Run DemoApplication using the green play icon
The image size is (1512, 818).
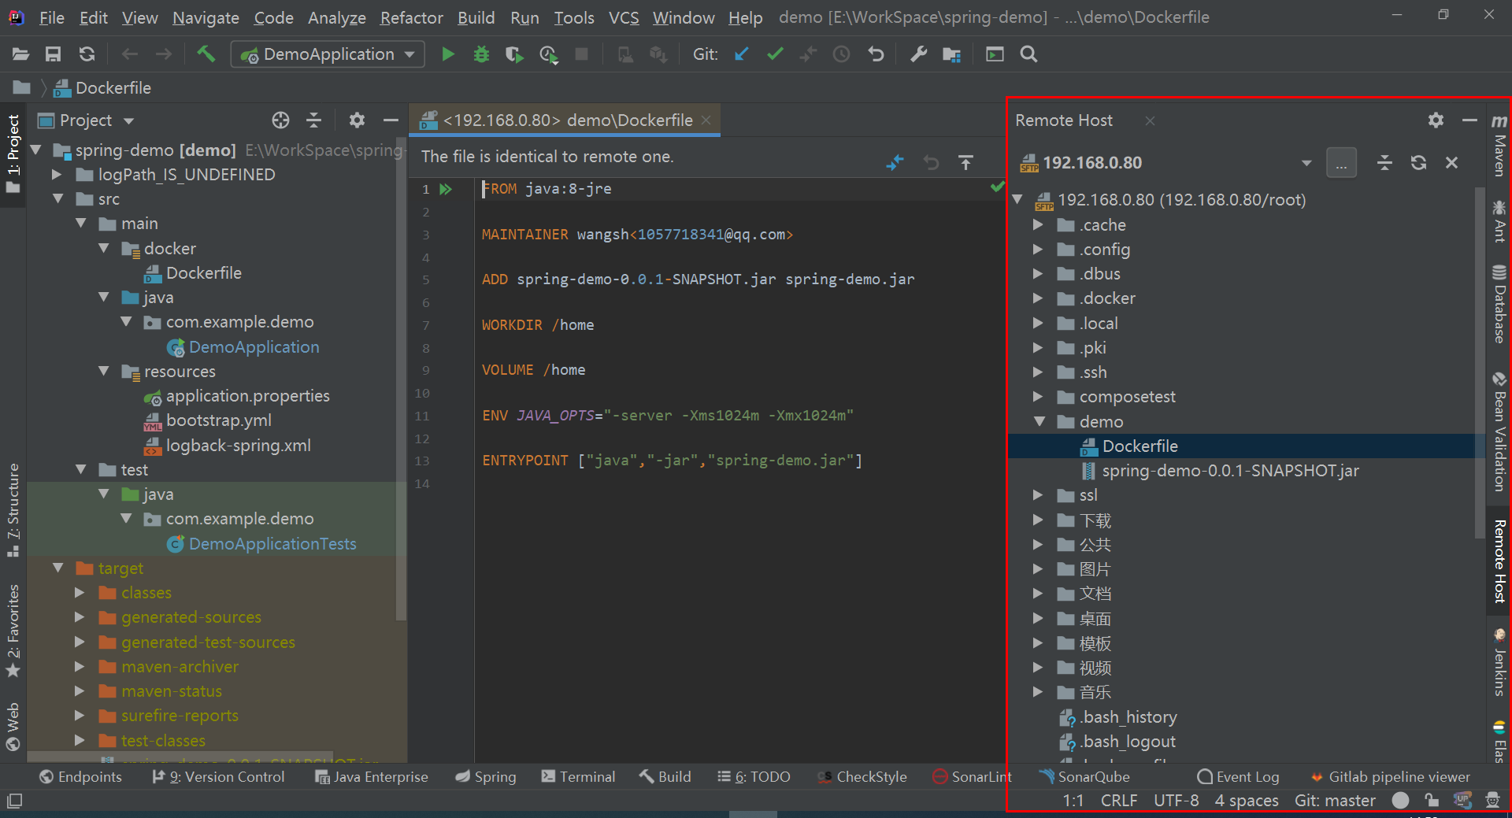tap(447, 54)
